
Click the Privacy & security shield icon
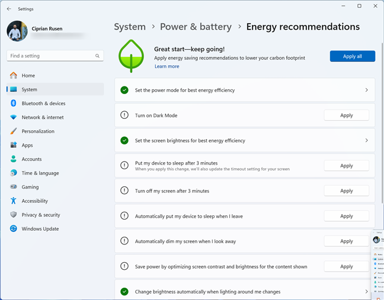click(14, 215)
